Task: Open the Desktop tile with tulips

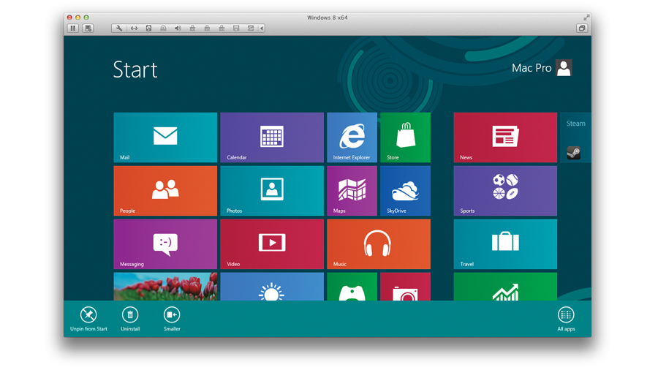Action: [x=165, y=287]
